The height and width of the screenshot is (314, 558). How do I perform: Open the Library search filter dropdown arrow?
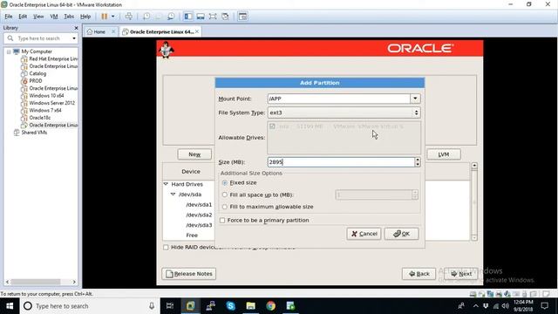(x=74, y=38)
